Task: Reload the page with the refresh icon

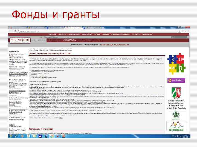Action: [x=15, y=31]
